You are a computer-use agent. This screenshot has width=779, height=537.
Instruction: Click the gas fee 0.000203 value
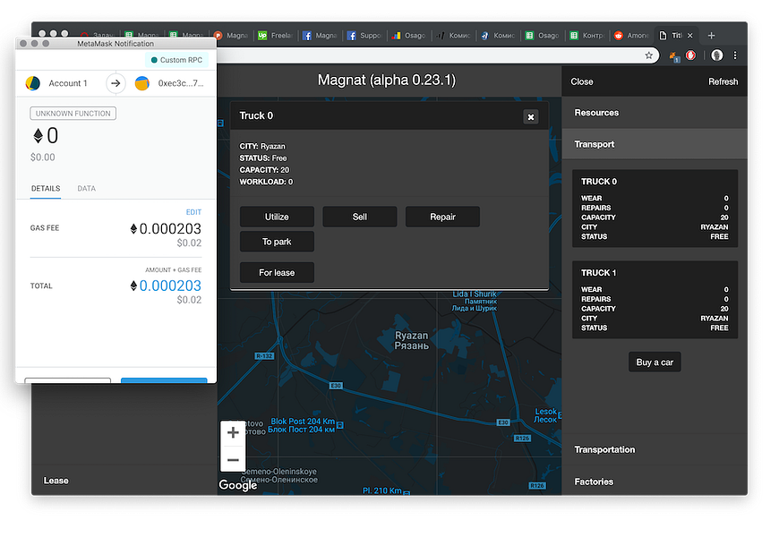point(166,228)
